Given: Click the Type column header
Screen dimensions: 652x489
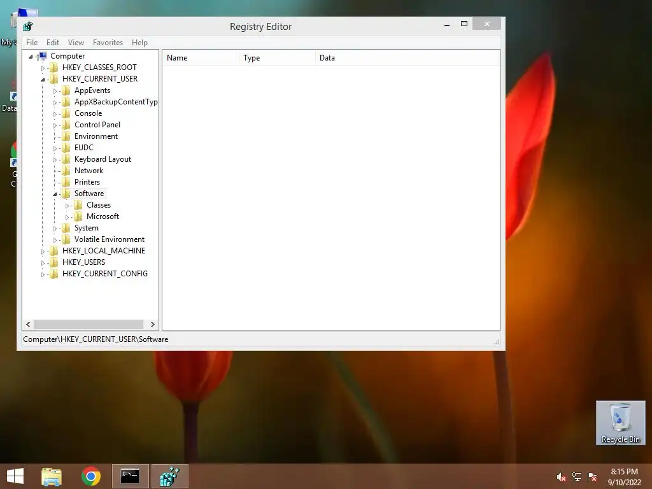Looking at the screenshot, I should pos(276,58).
